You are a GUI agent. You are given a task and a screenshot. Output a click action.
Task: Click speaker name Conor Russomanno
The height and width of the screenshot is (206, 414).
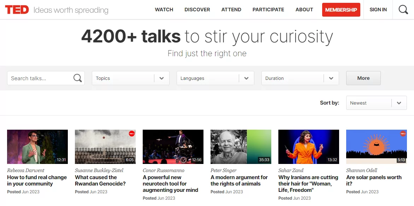(x=164, y=170)
